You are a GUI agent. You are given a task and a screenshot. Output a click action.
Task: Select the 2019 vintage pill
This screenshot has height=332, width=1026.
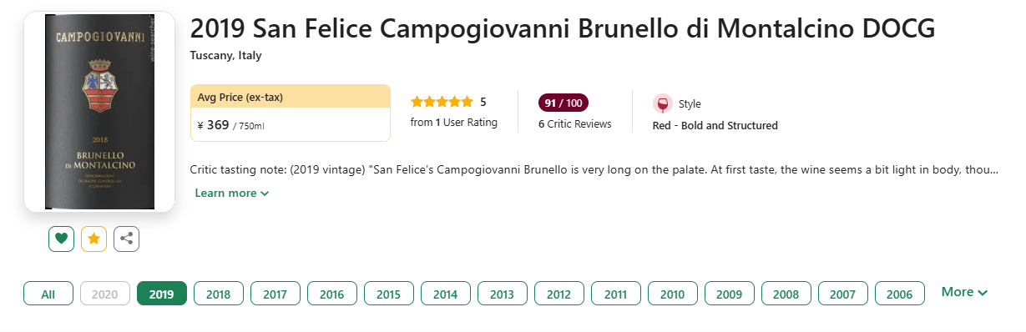(x=162, y=294)
